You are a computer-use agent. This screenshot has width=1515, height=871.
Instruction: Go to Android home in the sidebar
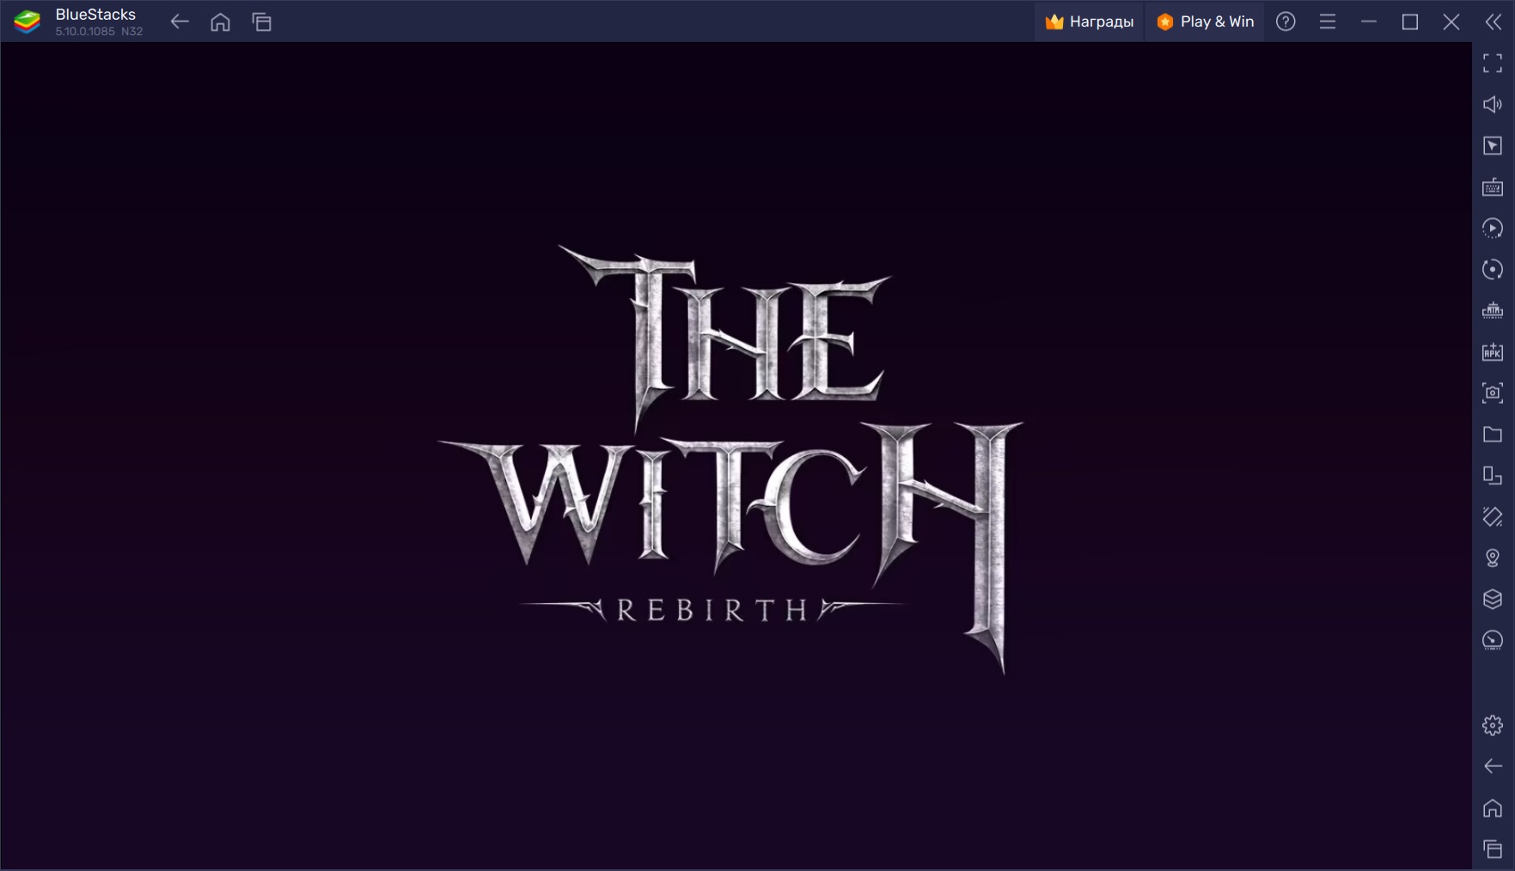[x=1493, y=808]
